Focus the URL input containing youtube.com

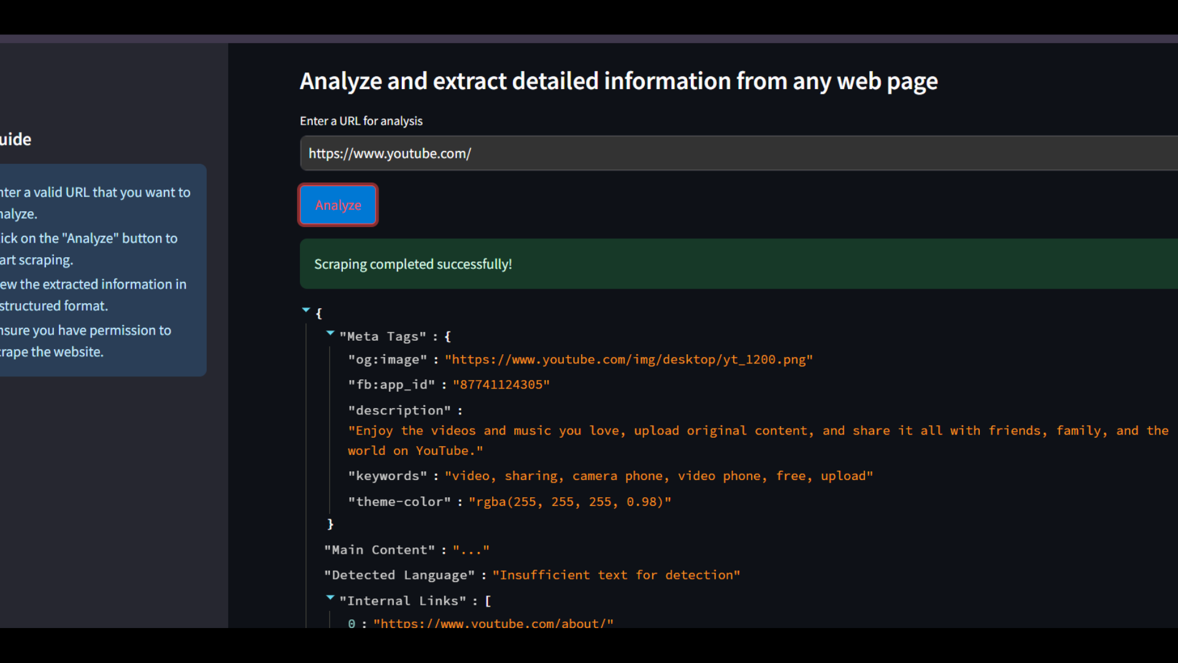pyautogui.click(x=739, y=153)
